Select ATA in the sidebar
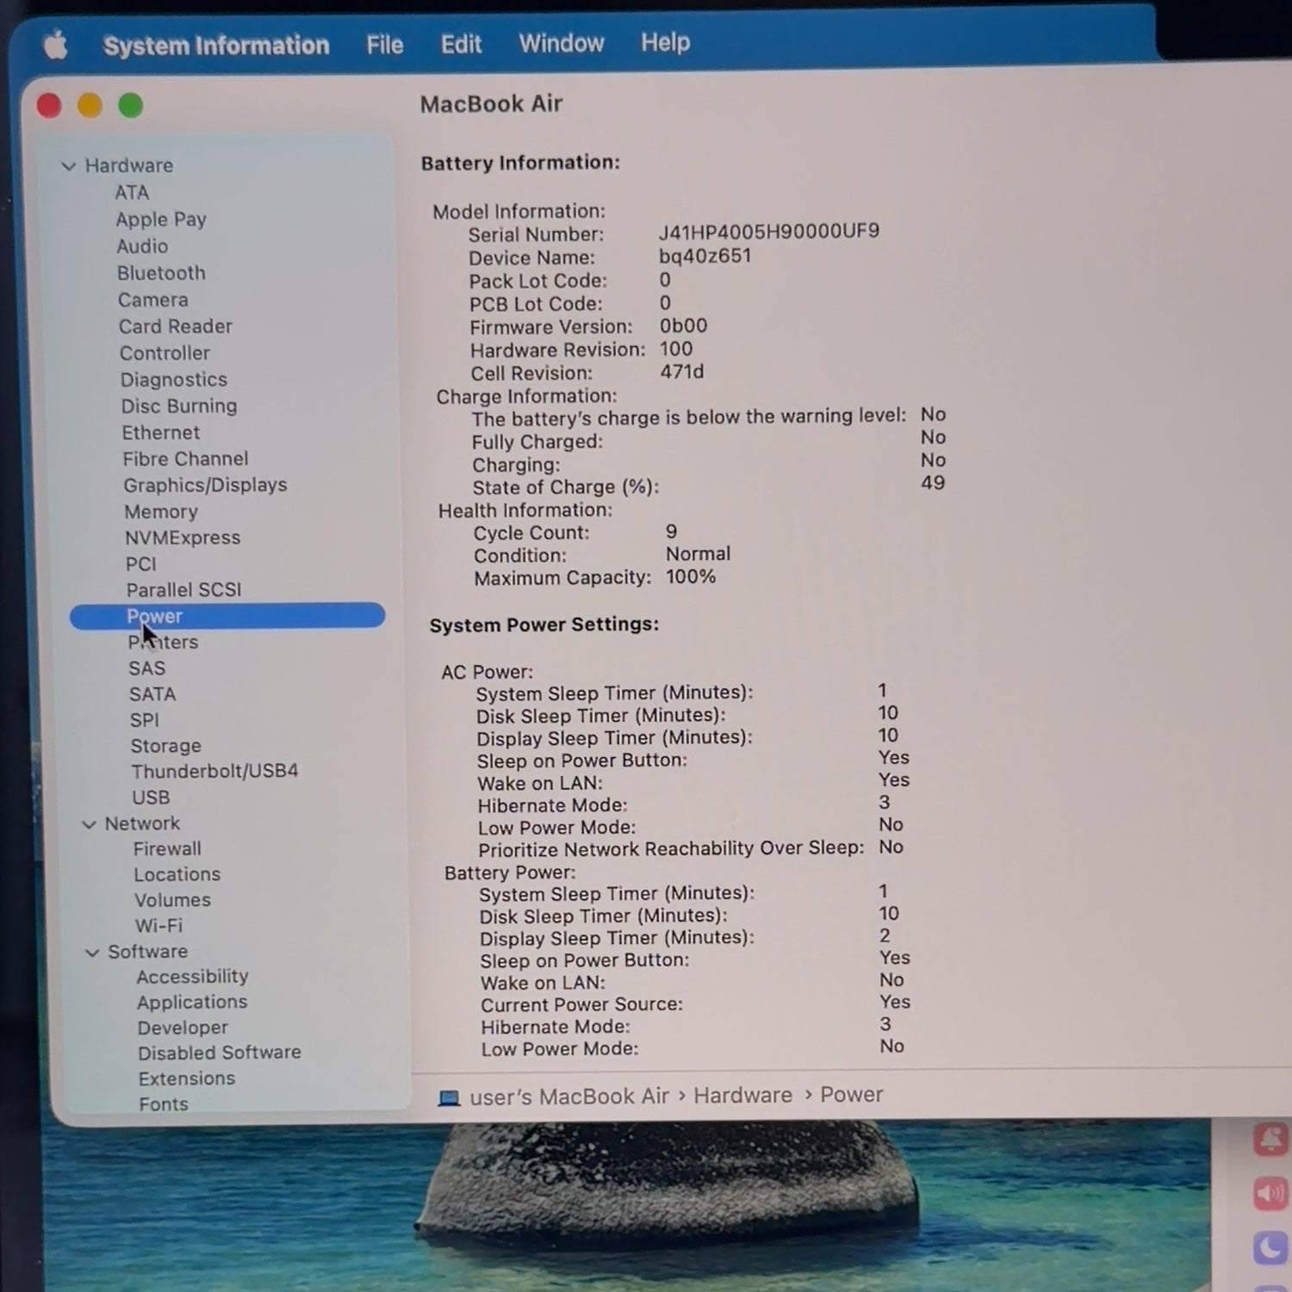Image resolution: width=1292 pixels, height=1292 pixels. click(132, 192)
